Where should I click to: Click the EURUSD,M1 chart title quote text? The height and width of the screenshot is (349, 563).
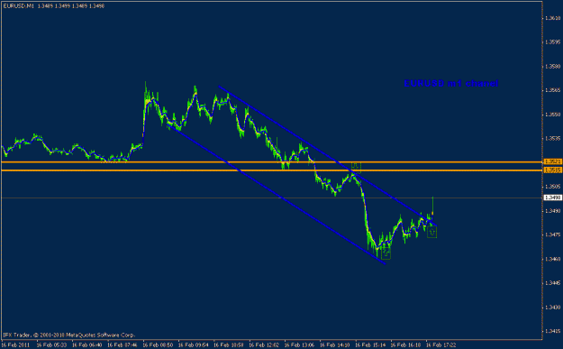point(53,5)
